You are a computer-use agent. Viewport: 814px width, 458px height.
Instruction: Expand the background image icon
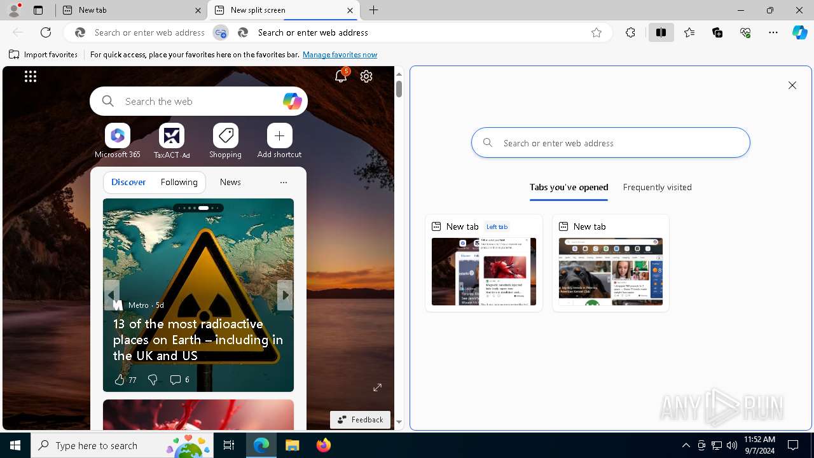click(377, 387)
